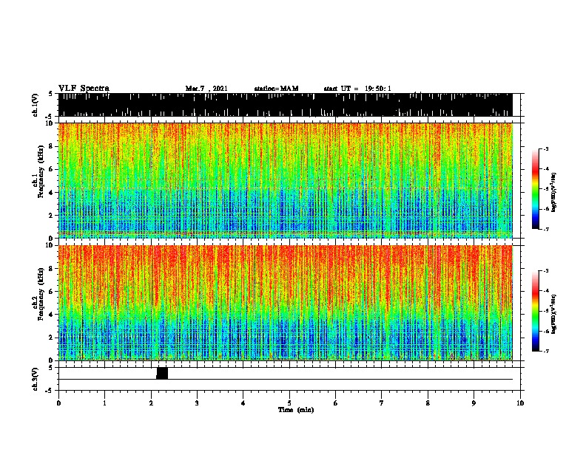The width and height of the screenshot is (586, 452).
Task: Click the time axis tick label "9"
Action: pos(474,403)
